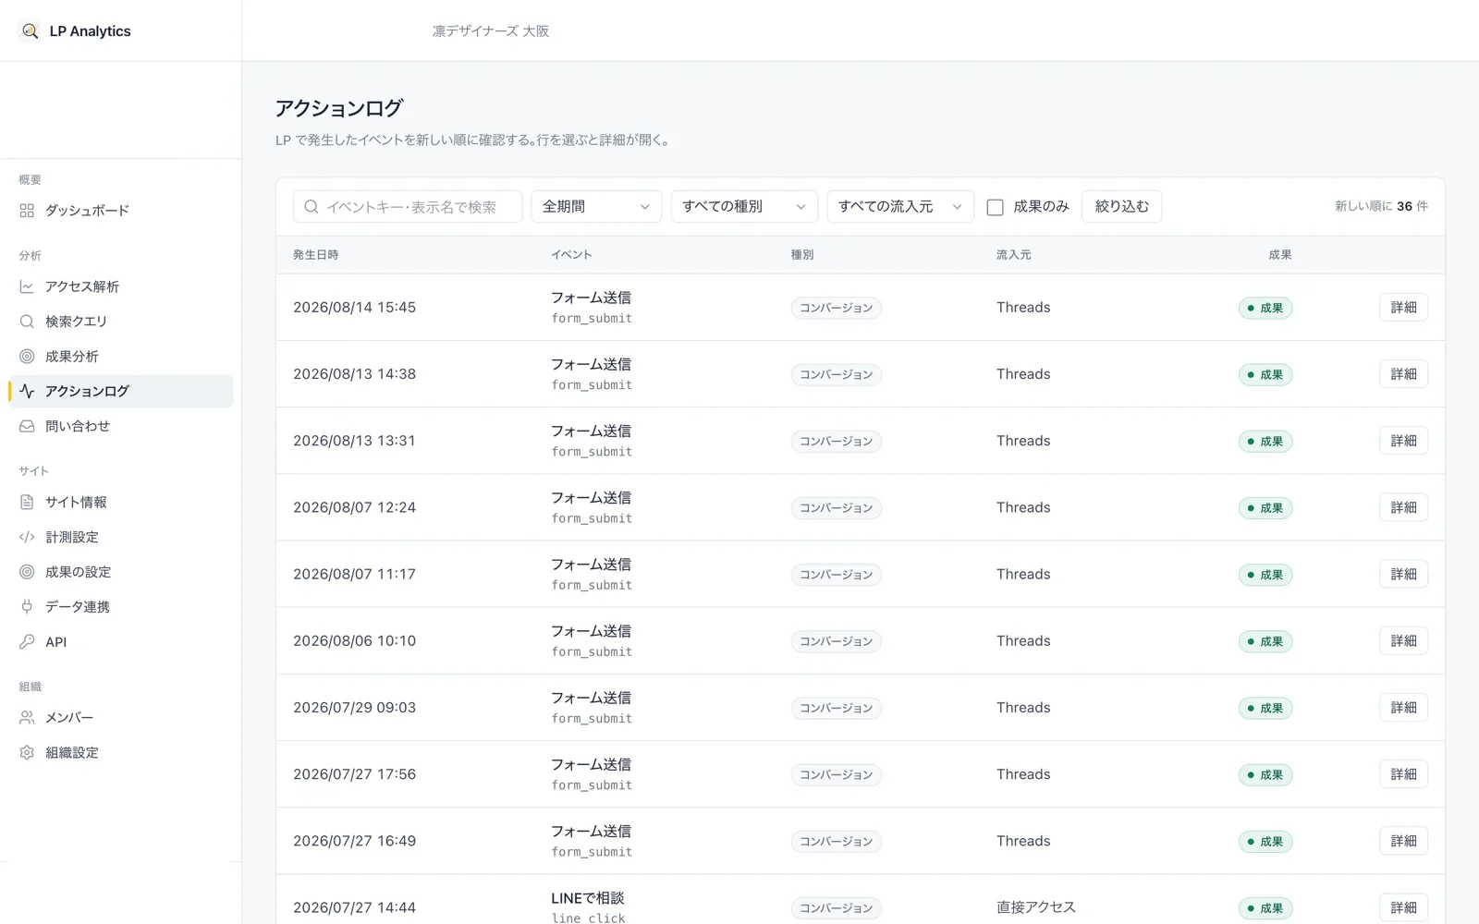Open API menu item
This screenshot has height=924, width=1479.
click(120, 641)
